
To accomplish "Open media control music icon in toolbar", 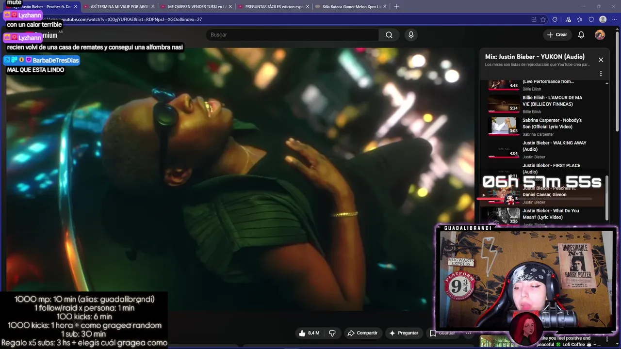I will point(568,19).
